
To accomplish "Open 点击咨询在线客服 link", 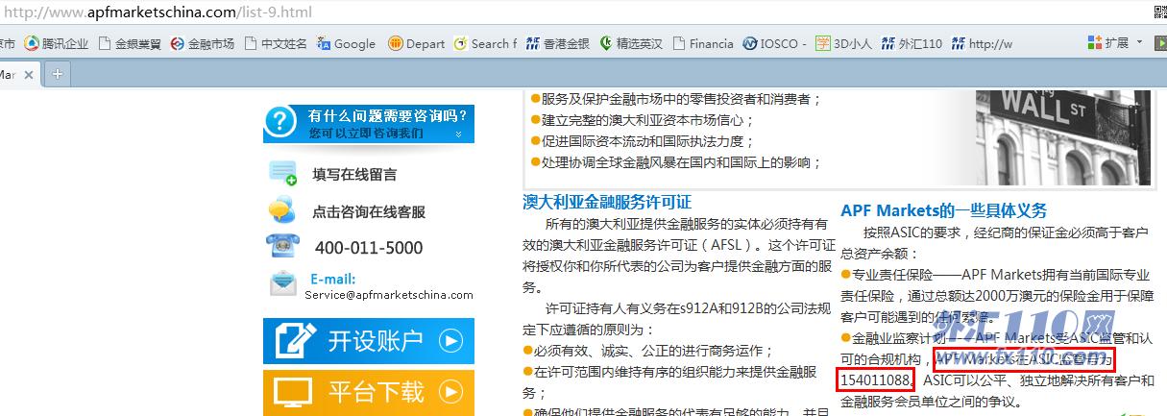I will coord(369,212).
